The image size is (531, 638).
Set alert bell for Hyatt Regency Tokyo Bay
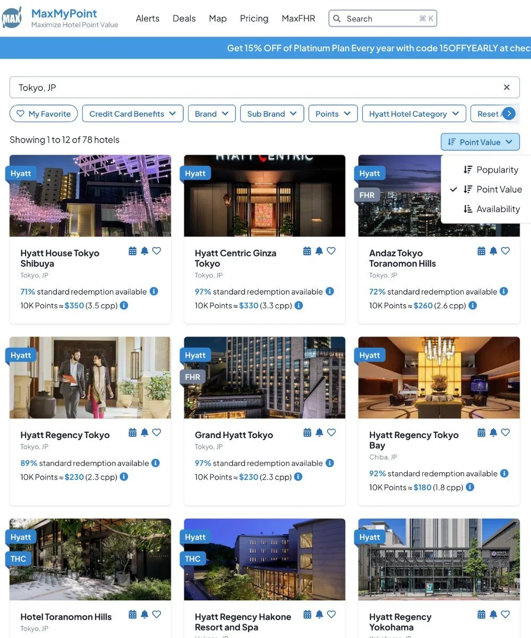493,433
